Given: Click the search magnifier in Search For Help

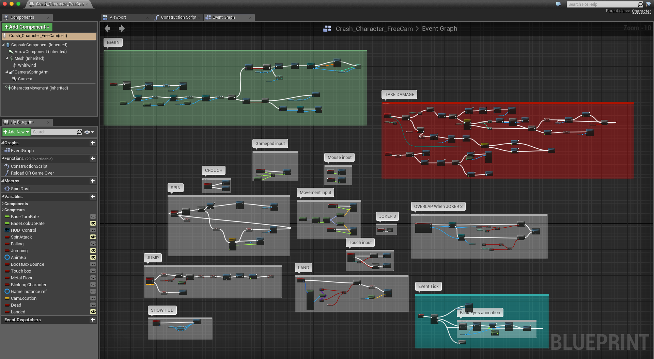Looking at the screenshot, I should tap(640, 4).
